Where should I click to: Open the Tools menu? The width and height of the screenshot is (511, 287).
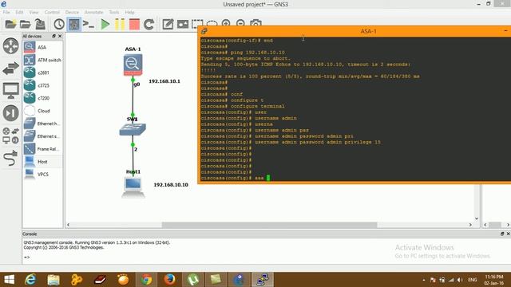pos(113,12)
